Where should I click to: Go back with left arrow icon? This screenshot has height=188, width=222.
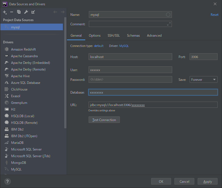coord(55,12)
